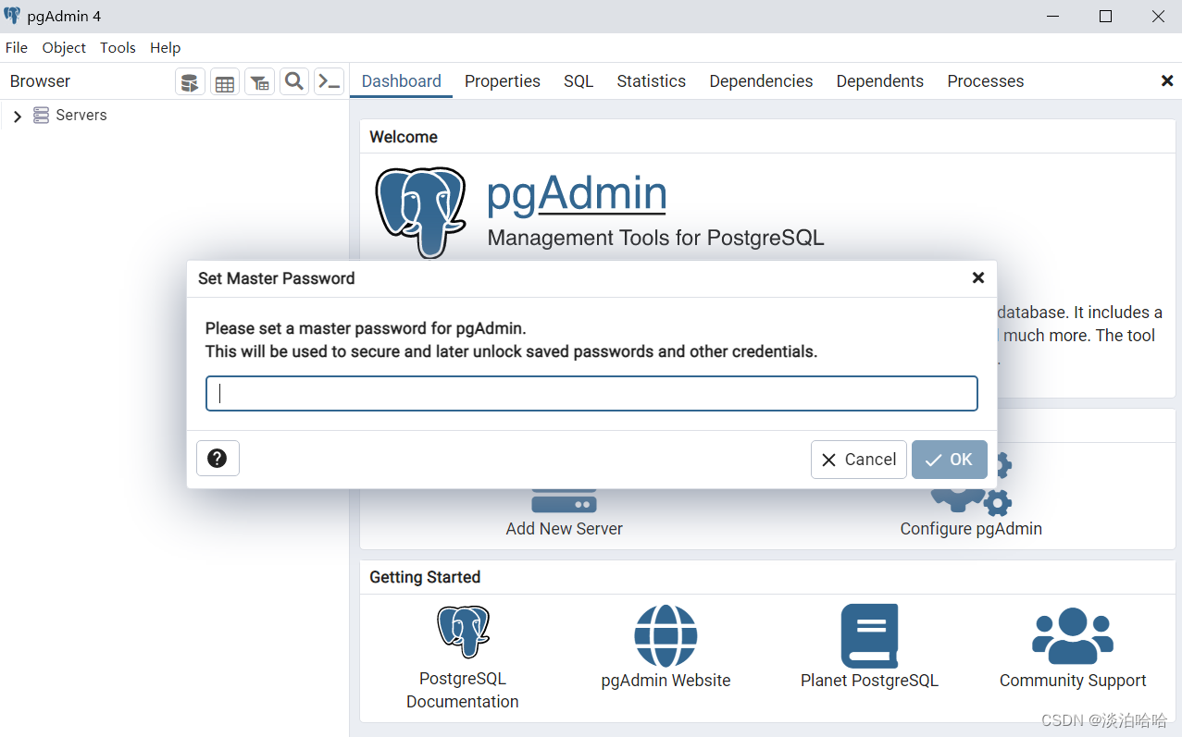Maximize the pgAdmin 4 window
The height and width of the screenshot is (737, 1182).
click(x=1105, y=16)
